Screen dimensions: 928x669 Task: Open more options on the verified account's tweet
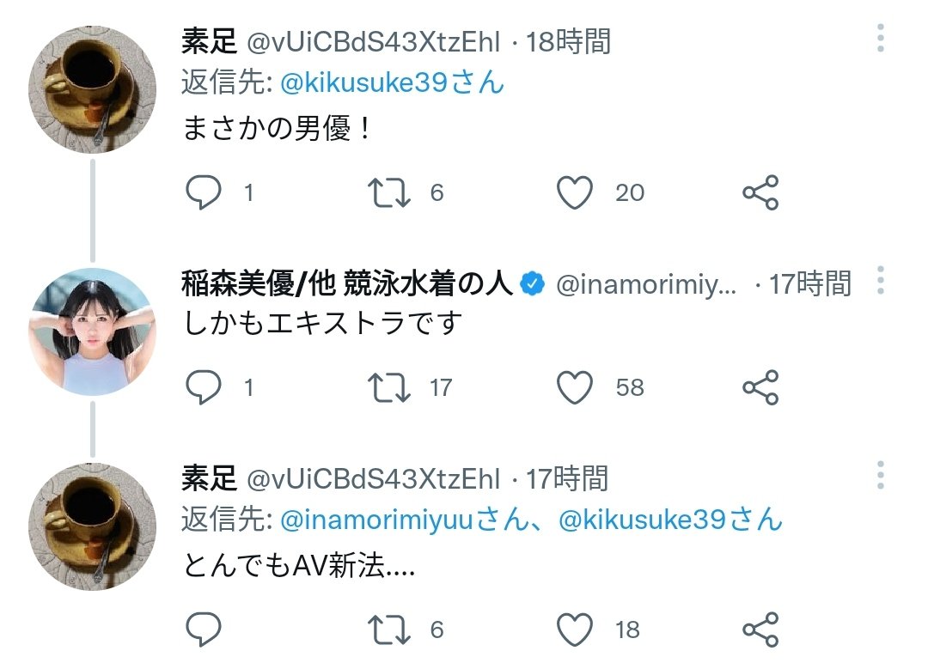881,281
